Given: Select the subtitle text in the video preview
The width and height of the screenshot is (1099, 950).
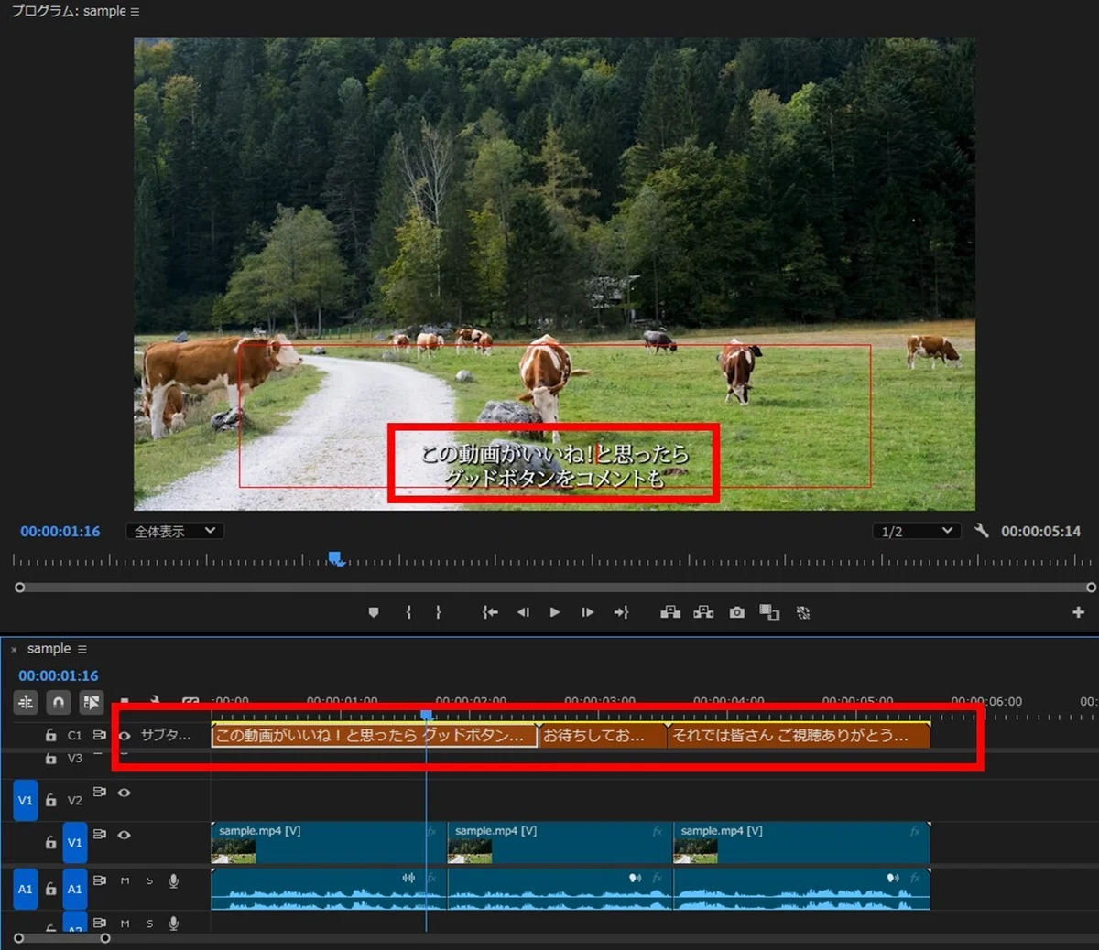Looking at the screenshot, I should (554, 465).
